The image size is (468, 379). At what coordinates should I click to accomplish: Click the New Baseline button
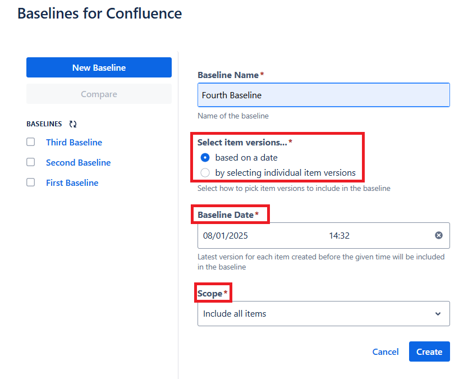(x=99, y=67)
